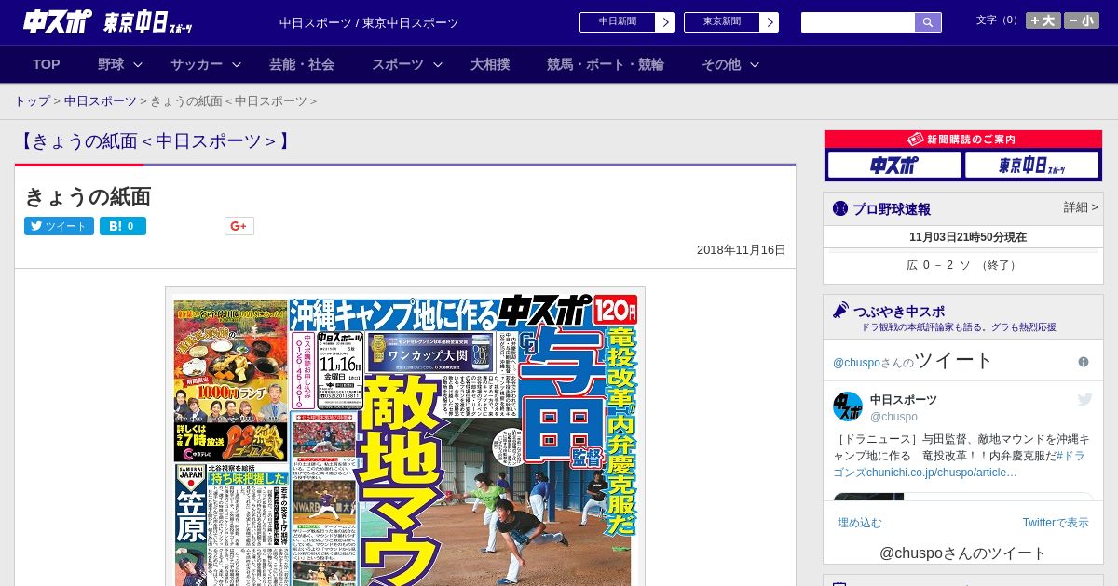Click 詳細 > link in baseball panel

(x=1081, y=207)
